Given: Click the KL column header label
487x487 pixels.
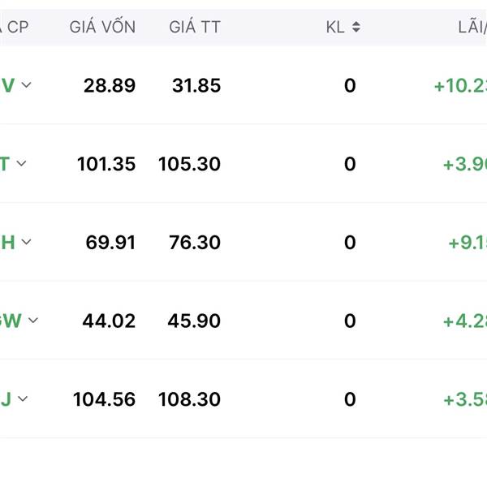Looking at the screenshot, I should (x=335, y=28).
